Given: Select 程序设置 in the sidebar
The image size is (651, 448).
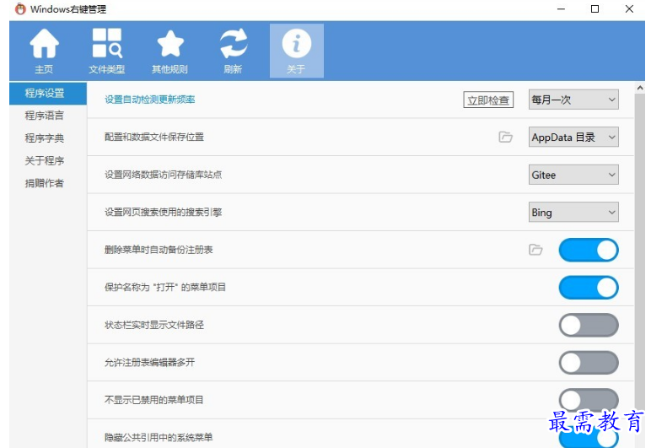Looking at the screenshot, I should [48, 93].
